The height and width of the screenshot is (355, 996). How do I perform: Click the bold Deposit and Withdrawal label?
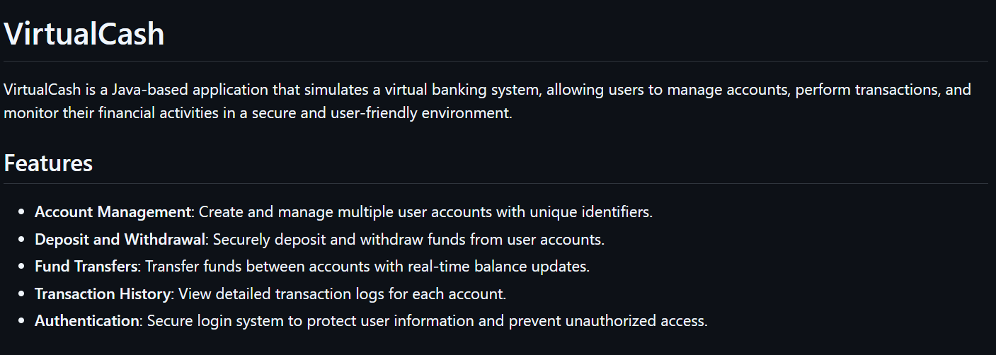click(120, 239)
